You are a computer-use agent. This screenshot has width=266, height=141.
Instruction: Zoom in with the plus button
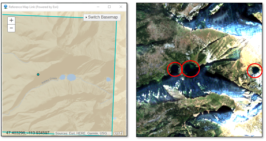tap(11, 20)
